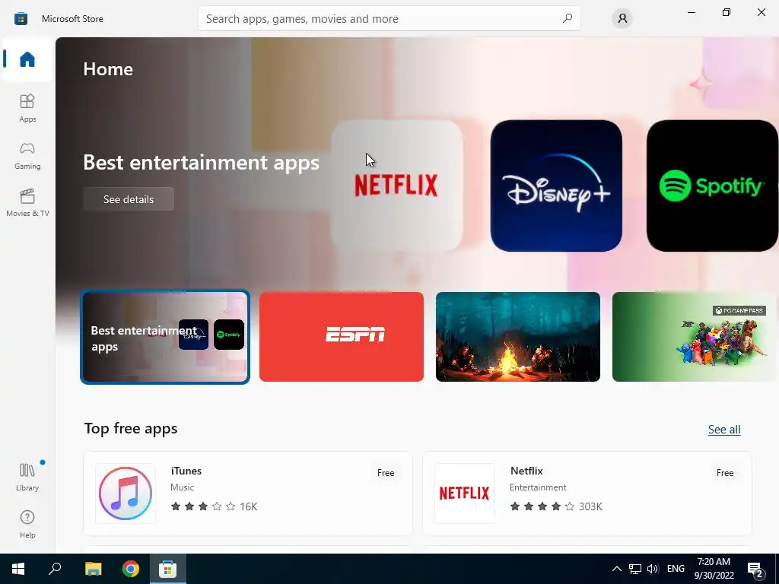
Task: Select the ESPN carousel thumbnail
Action: 342,337
